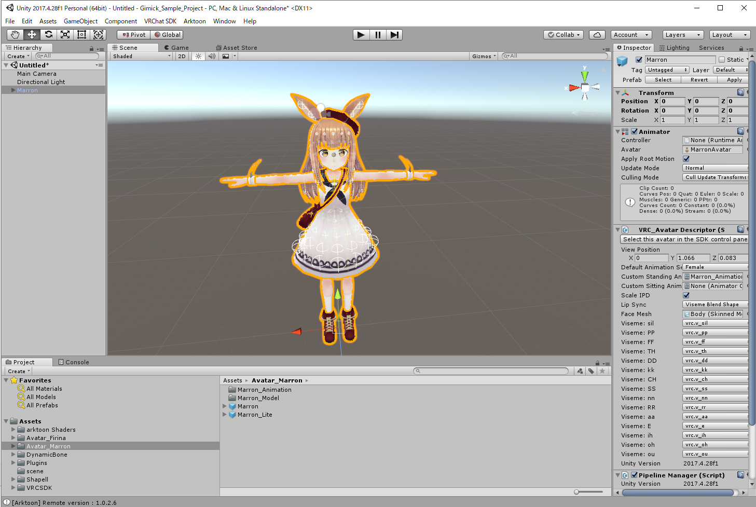756x507 pixels.
Task: Switch to the Lighting tab
Action: [674, 48]
